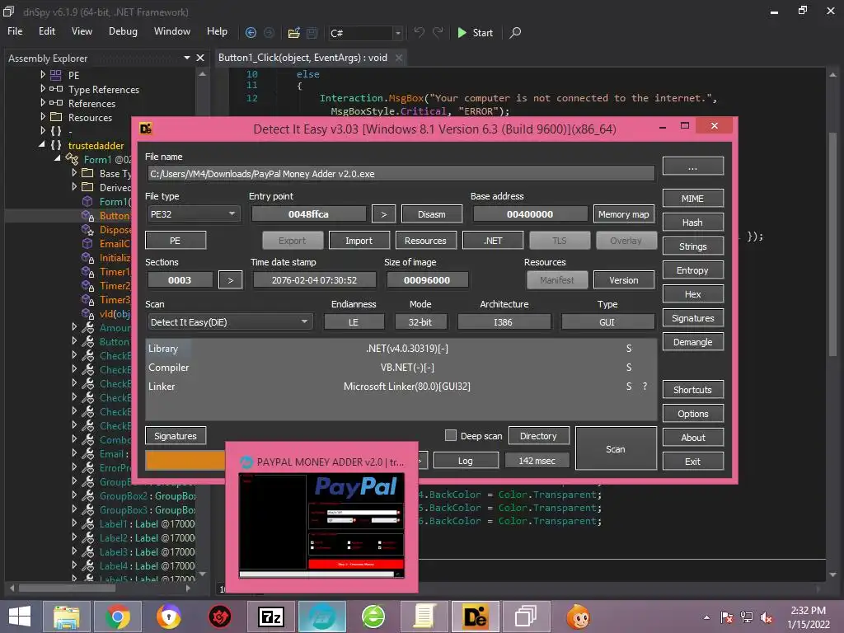Click File name path field
Image resolution: width=844 pixels, height=633 pixels.
401,174
